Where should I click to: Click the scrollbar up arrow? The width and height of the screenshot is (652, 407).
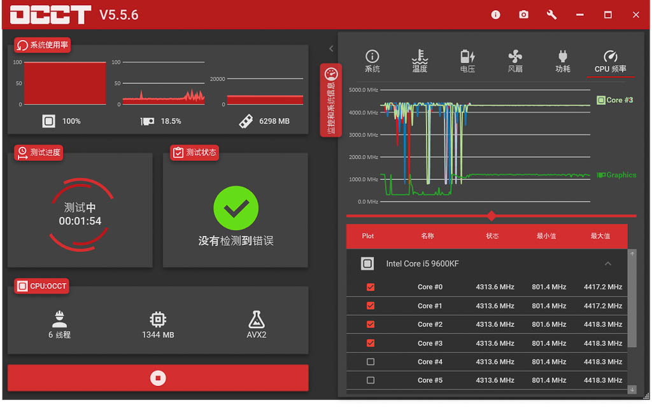point(632,254)
